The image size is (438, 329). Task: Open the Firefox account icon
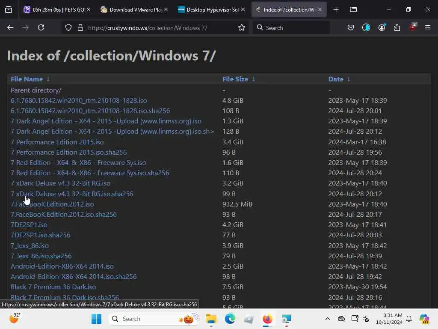coord(382,27)
